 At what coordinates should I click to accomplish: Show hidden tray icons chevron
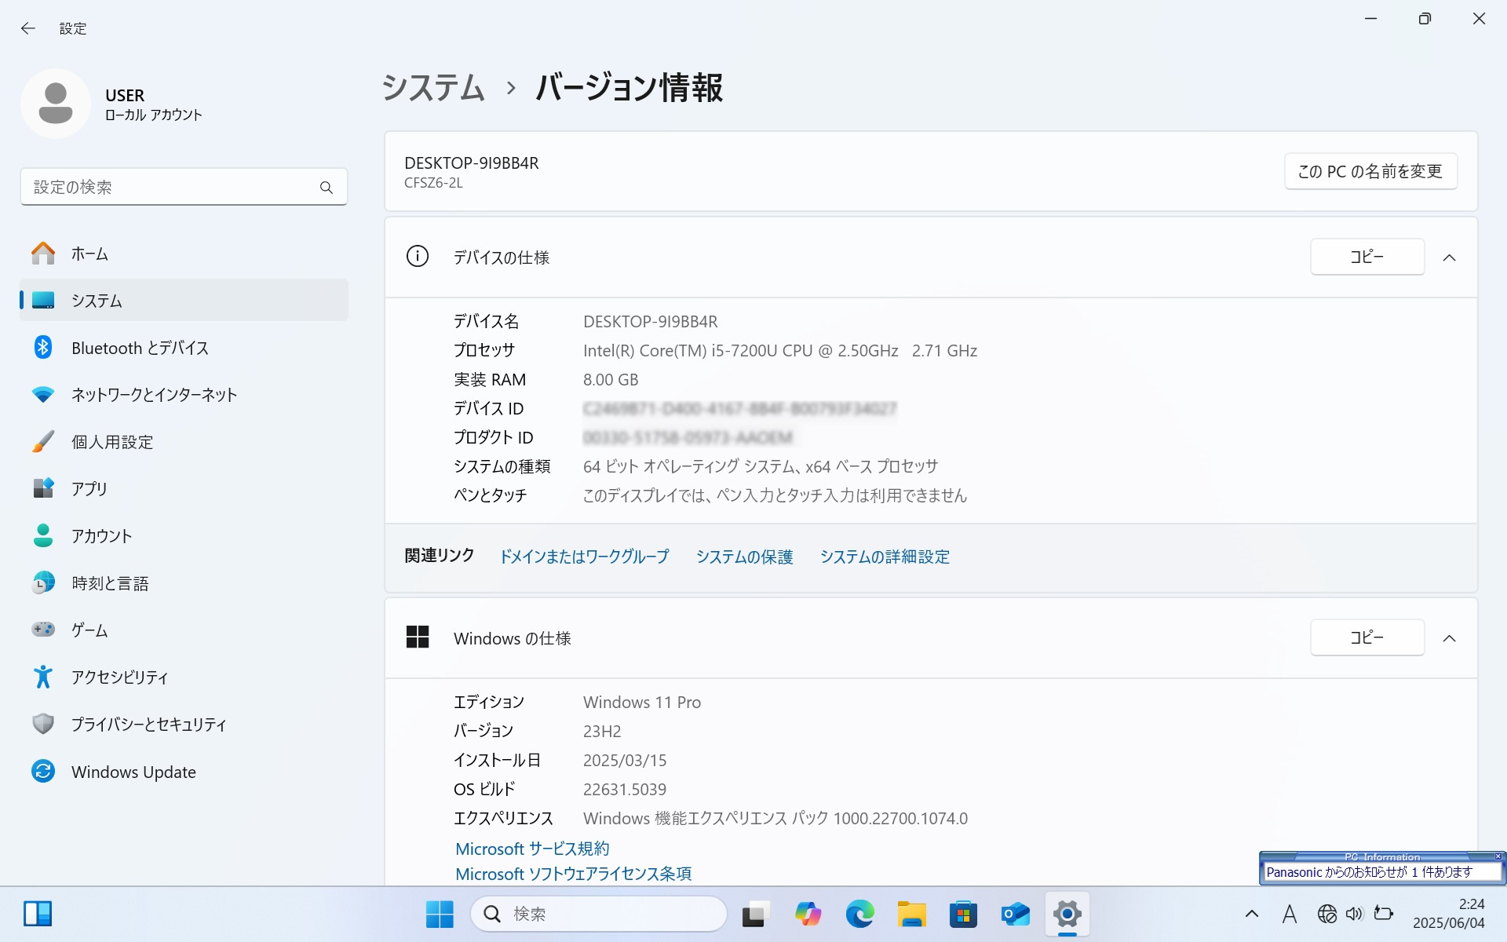[1252, 914]
